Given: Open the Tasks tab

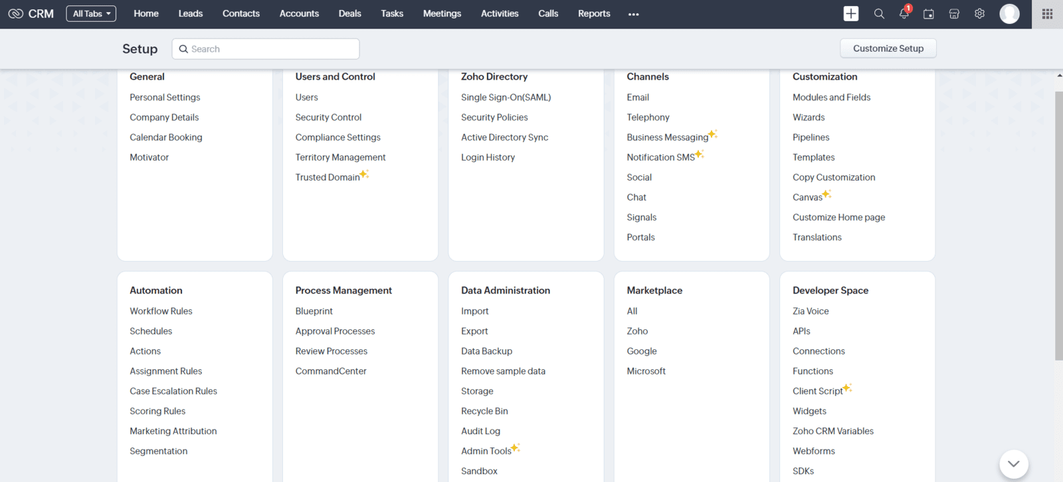Looking at the screenshot, I should [392, 13].
